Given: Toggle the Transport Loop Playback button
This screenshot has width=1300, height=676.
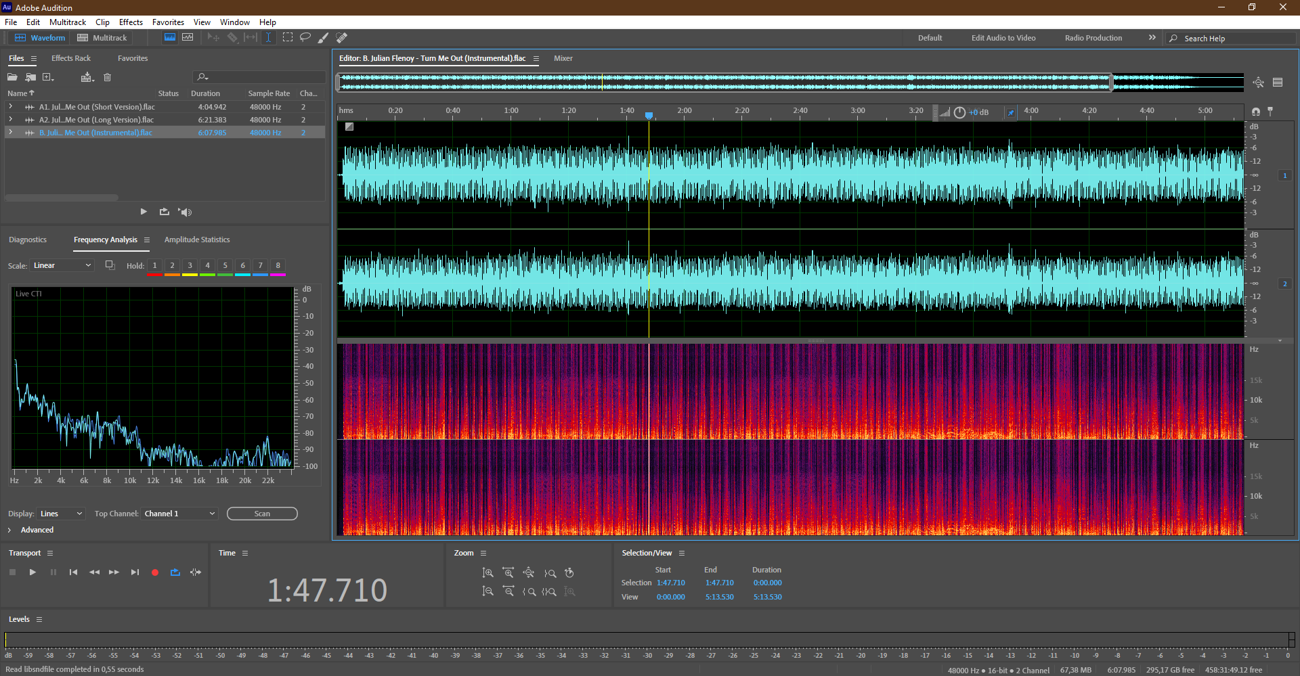Looking at the screenshot, I should [175, 572].
